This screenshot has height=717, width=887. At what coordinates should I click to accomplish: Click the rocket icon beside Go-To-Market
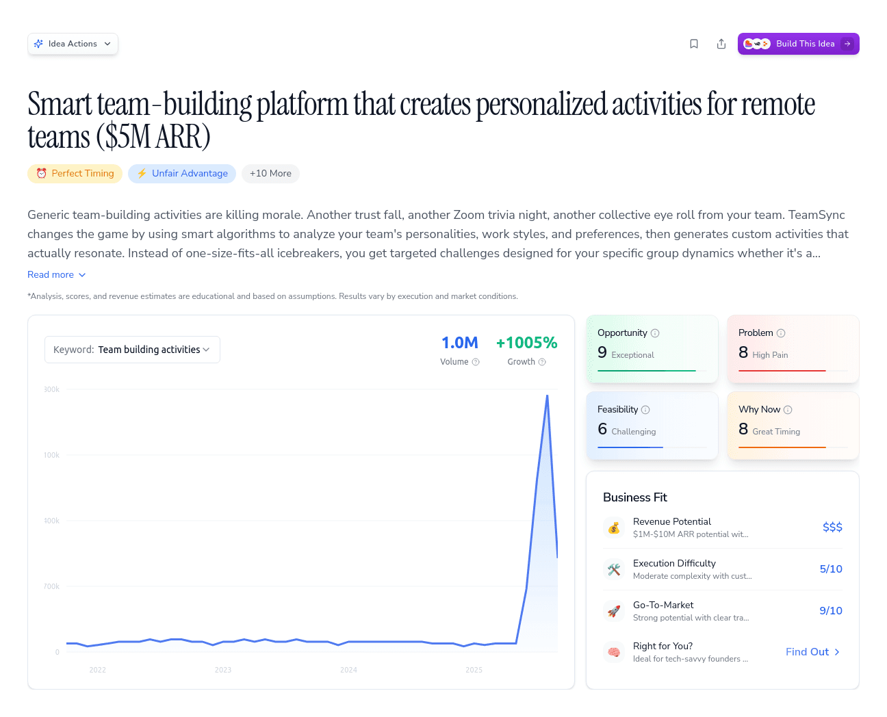pos(614,611)
